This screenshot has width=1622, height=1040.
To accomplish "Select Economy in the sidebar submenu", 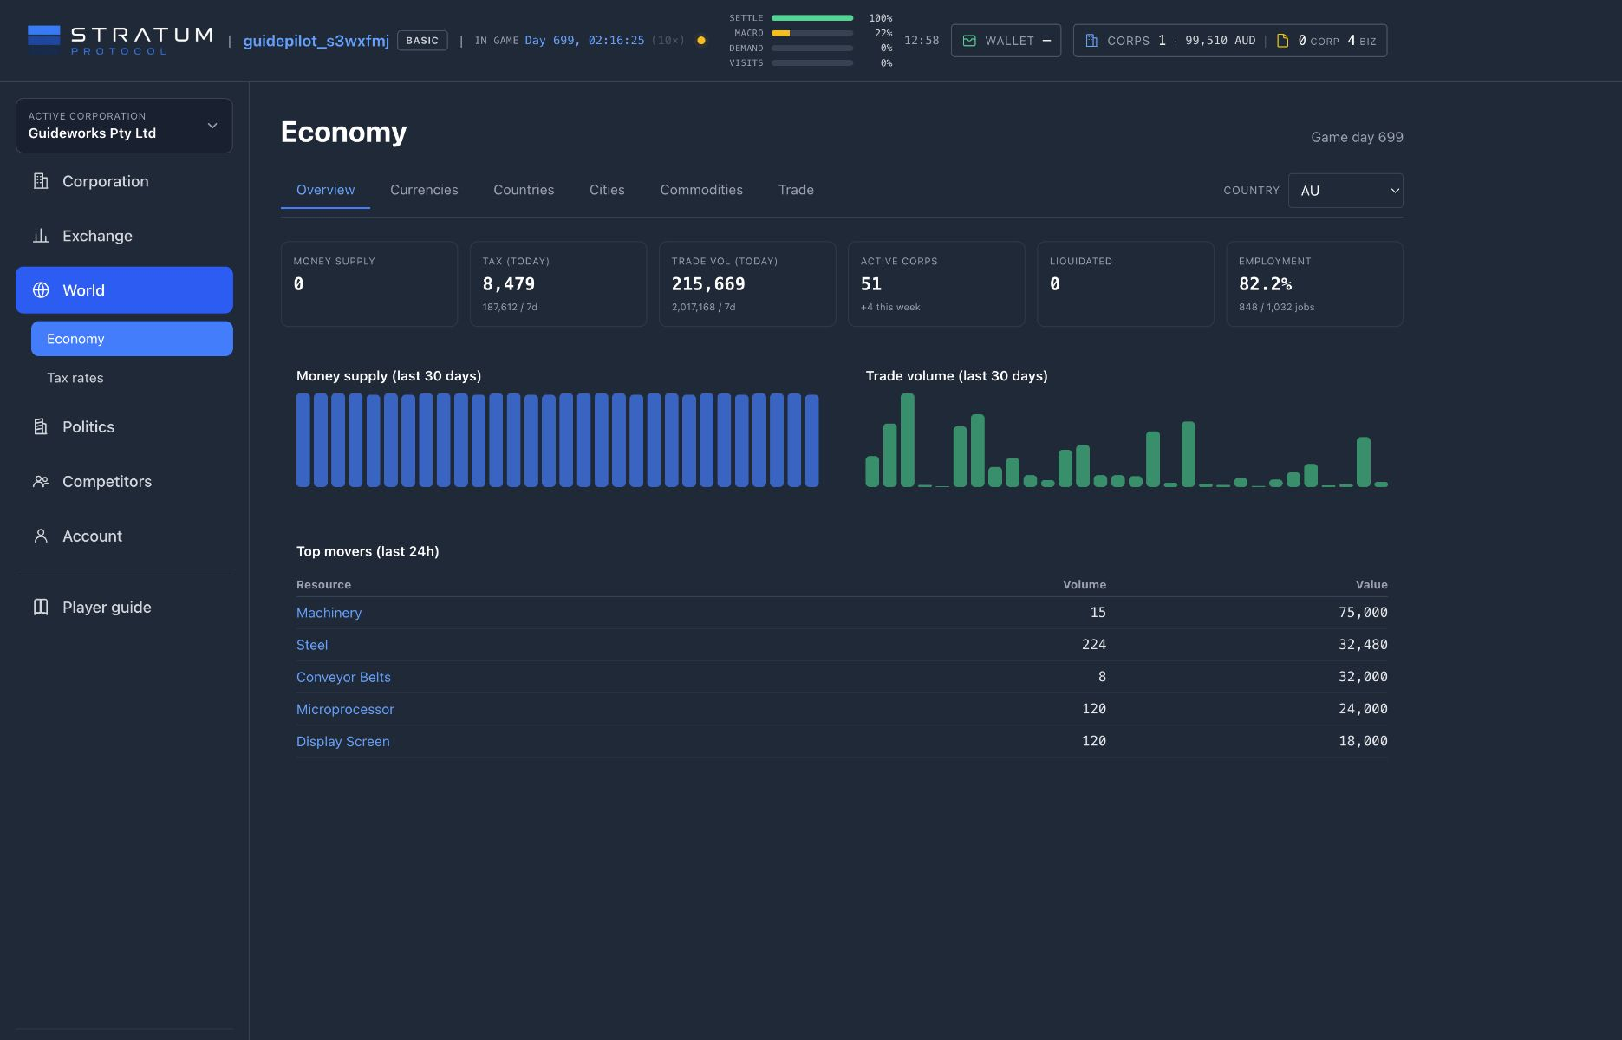I will [132, 339].
